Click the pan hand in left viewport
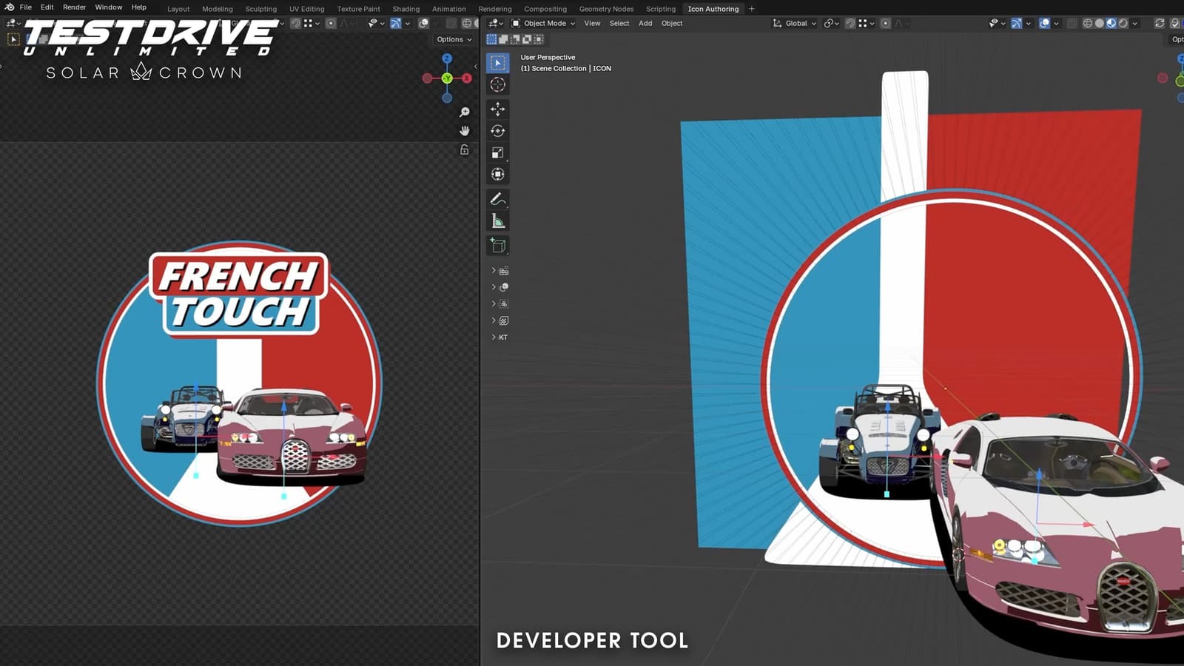Screen dimensions: 1184x666 (464, 131)
